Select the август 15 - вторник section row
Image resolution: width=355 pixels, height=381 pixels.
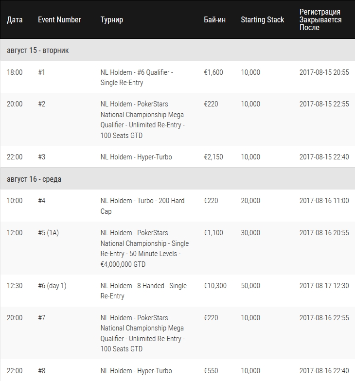177,50
